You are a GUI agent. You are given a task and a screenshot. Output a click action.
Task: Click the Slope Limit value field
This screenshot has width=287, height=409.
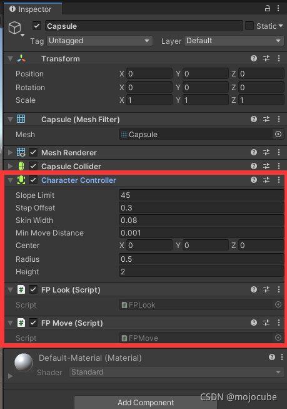(201, 195)
